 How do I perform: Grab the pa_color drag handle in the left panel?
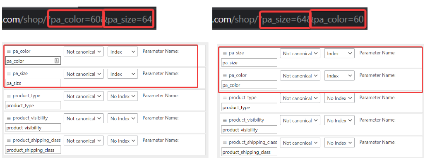pos(9,51)
